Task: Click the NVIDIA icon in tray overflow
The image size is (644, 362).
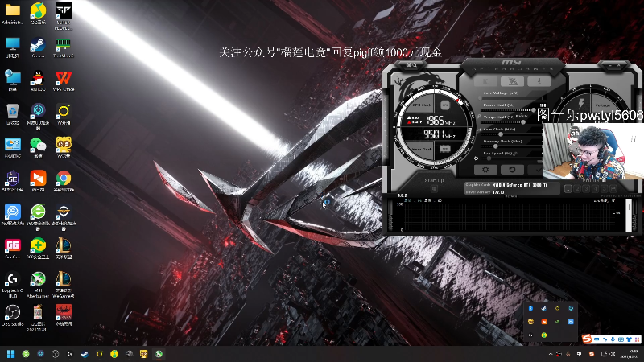Action: click(x=558, y=322)
